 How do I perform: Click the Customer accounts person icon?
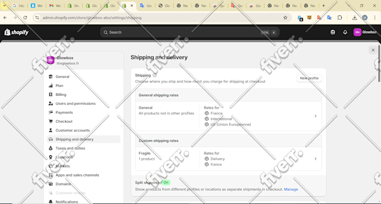pyautogui.click(x=50, y=131)
